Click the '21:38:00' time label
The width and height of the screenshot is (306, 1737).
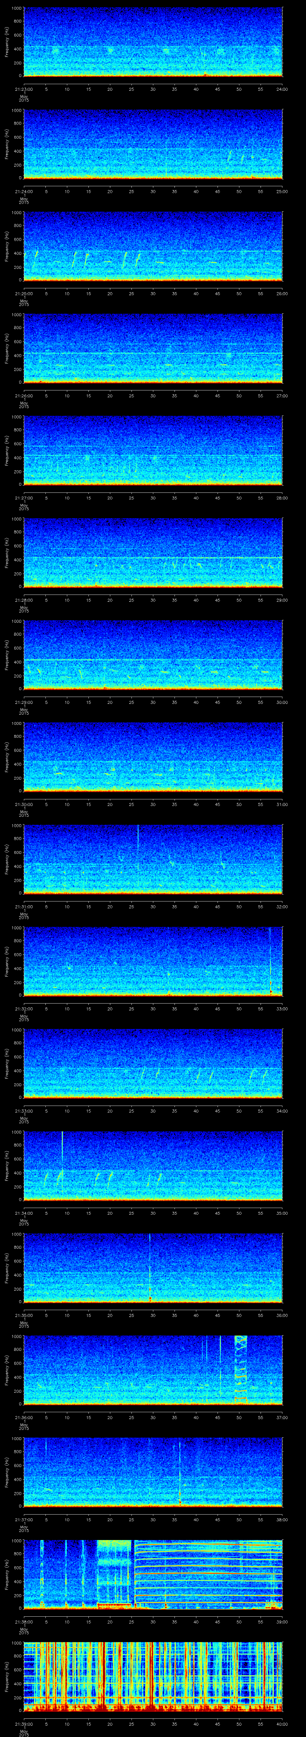tap(24, 1622)
